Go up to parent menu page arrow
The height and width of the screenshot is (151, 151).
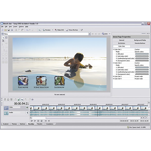click(93, 34)
